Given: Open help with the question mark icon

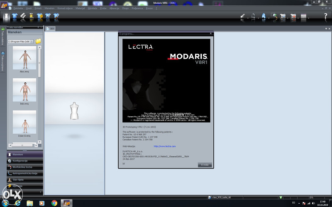Looking at the screenshot, I should tap(326, 17).
